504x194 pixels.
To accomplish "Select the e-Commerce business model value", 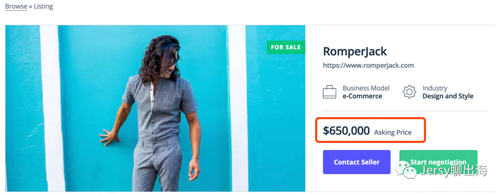I will [x=362, y=96].
